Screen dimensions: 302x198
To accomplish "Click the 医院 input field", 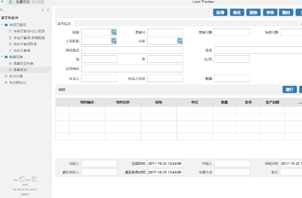I will pos(96,32).
